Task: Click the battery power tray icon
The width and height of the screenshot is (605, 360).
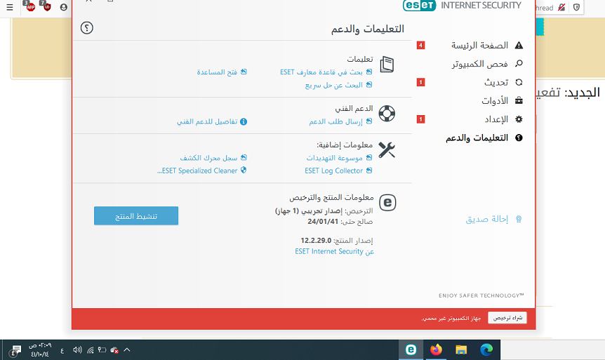Action: (102, 350)
